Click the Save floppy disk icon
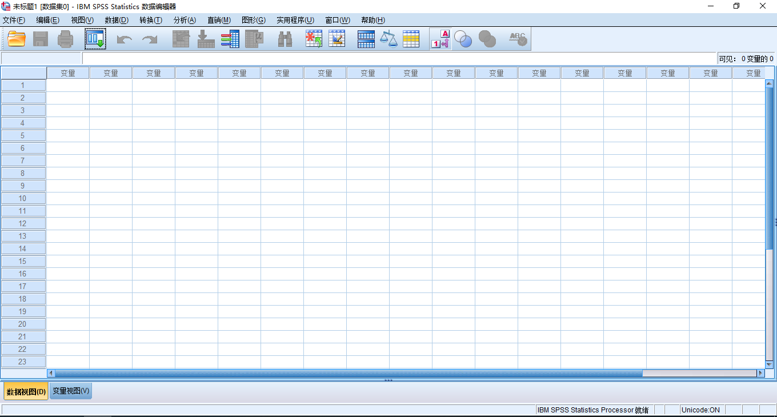777x417 pixels. click(41, 39)
